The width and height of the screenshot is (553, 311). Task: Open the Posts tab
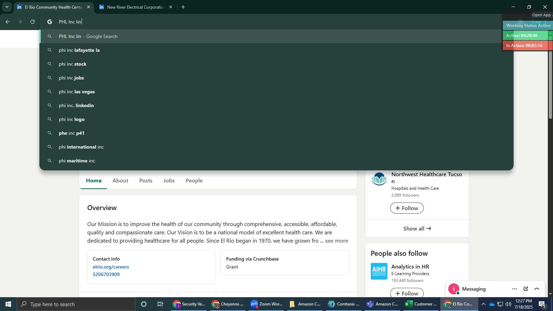click(146, 180)
